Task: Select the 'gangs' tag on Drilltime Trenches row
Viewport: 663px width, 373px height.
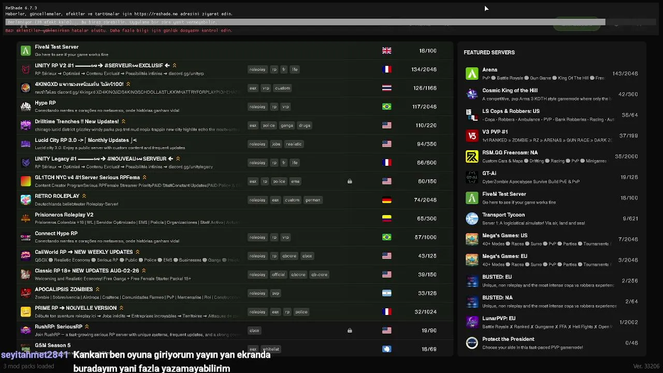Action: pyautogui.click(x=287, y=125)
